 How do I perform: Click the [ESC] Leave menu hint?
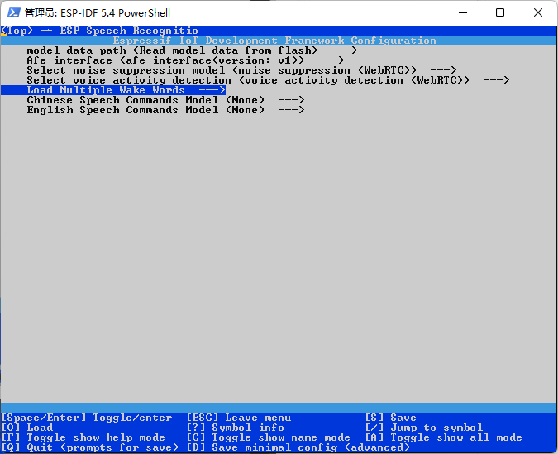coord(239,418)
